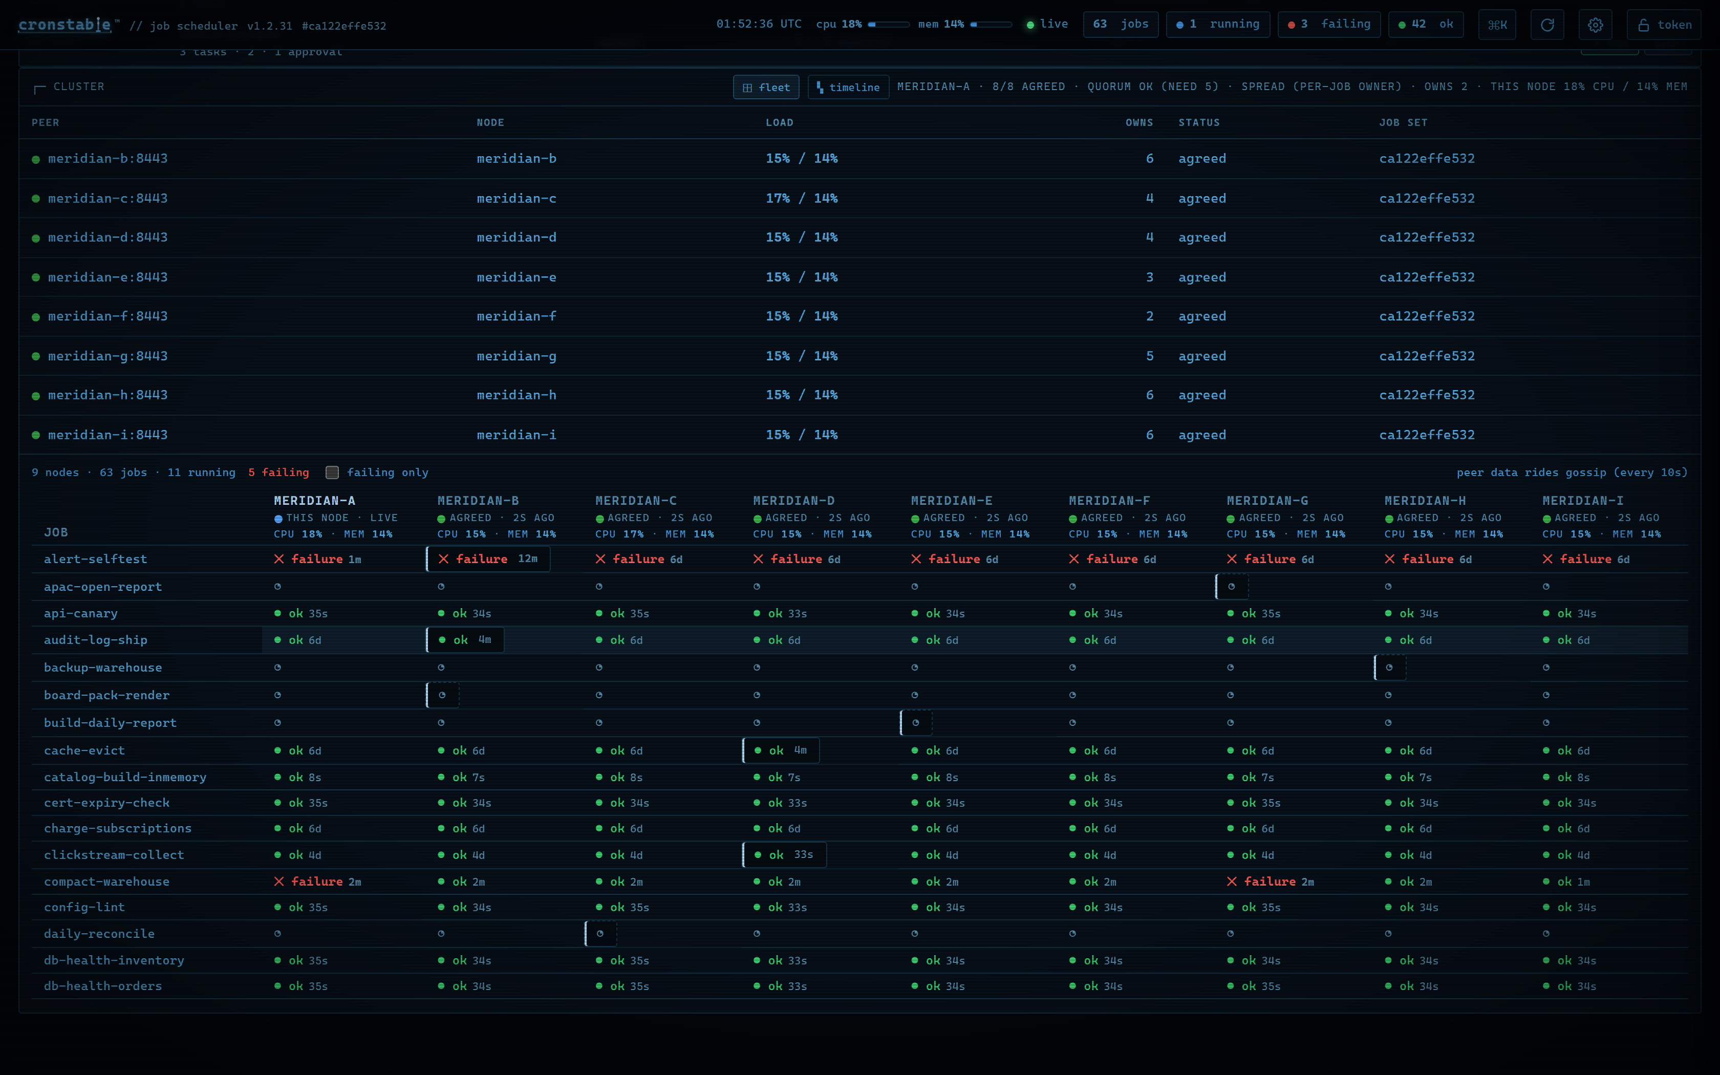The height and width of the screenshot is (1075, 1720).
Task: Click the STATUS column header
Action: tap(1199, 123)
